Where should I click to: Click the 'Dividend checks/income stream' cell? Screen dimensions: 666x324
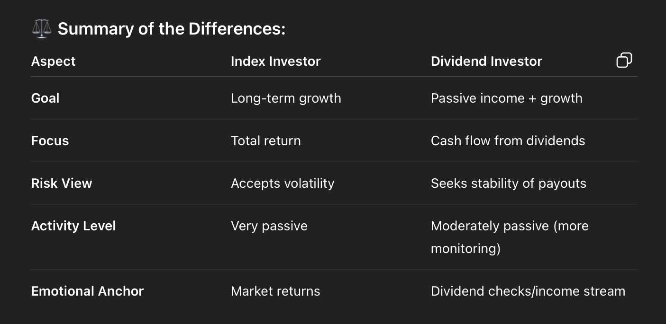pyautogui.click(x=528, y=291)
